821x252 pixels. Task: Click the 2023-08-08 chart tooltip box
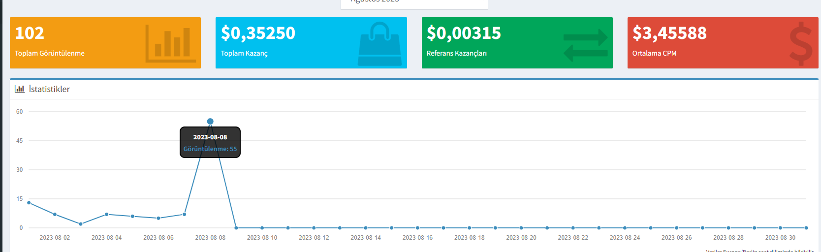tap(210, 142)
